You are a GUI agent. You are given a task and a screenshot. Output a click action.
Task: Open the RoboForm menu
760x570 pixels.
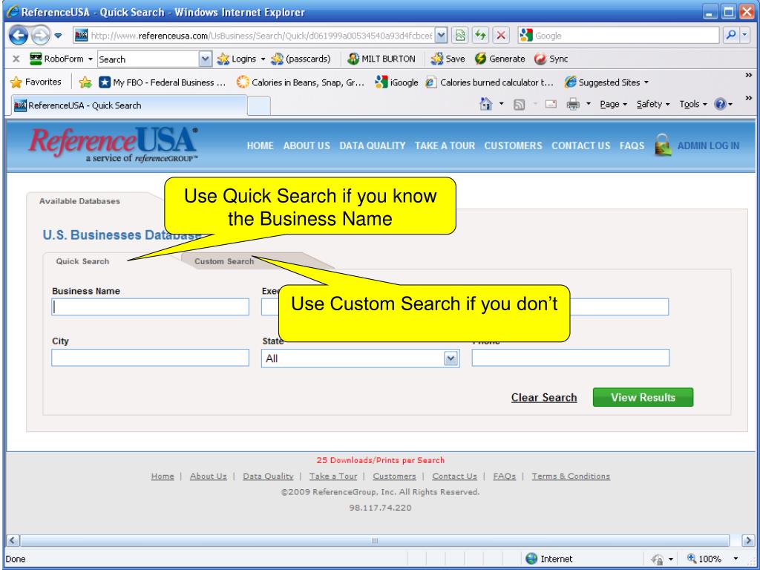point(61,59)
